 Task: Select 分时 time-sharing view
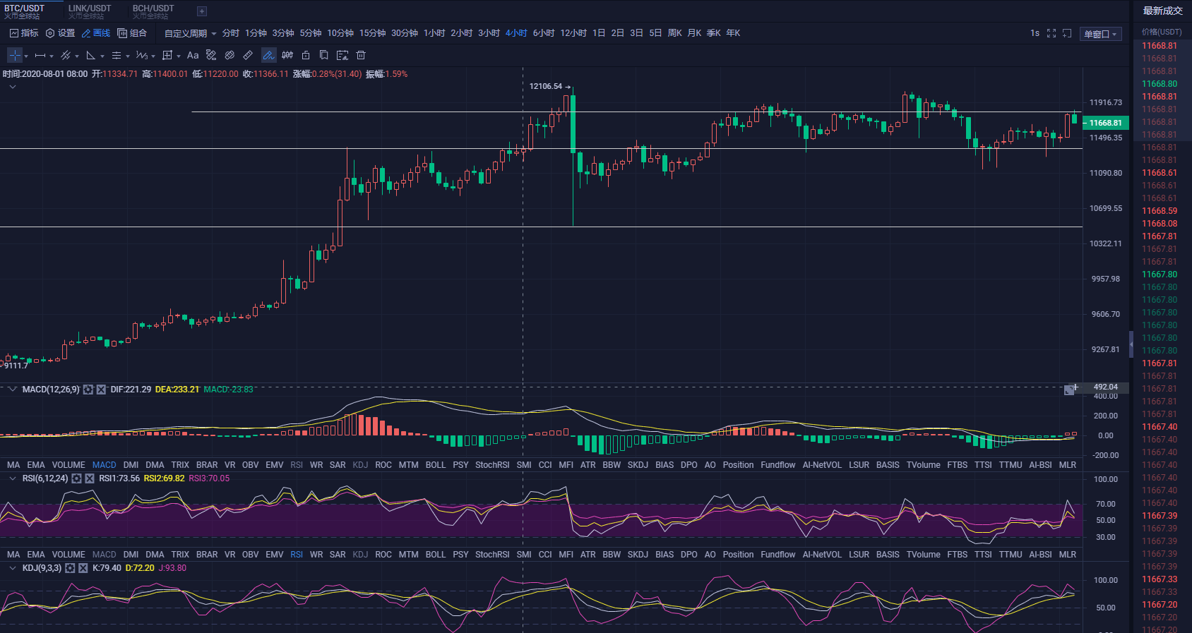[x=231, y=33]
